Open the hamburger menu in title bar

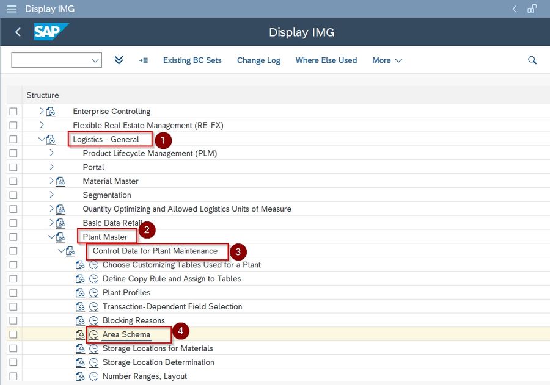tap(12, 9)
